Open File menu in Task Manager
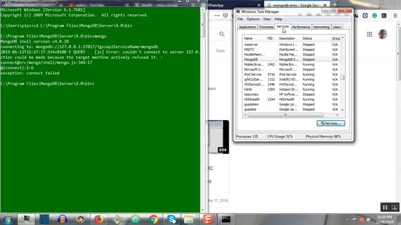The height and width of the screenshot is (225, 401). (240, 19)
